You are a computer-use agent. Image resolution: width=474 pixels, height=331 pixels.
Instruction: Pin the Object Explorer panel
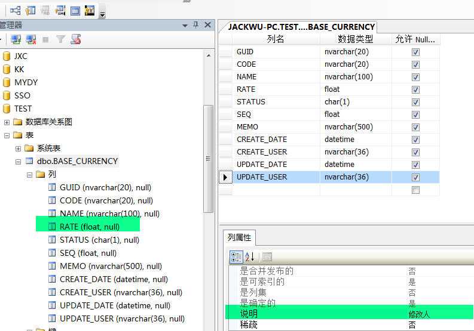pos(196,24)
